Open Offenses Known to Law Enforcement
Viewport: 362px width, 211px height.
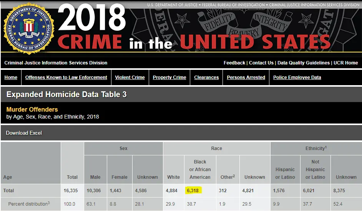(x=66, y=77)
